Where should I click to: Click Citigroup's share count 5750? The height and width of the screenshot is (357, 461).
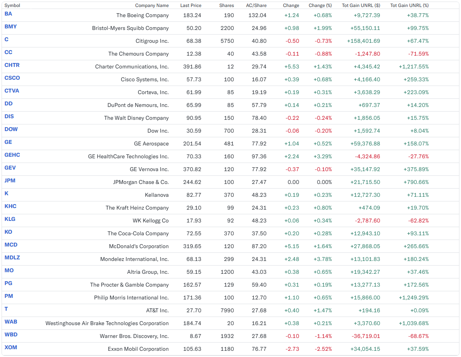coord(227,41)
